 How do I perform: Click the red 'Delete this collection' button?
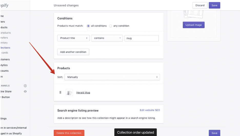pos(69,133)
